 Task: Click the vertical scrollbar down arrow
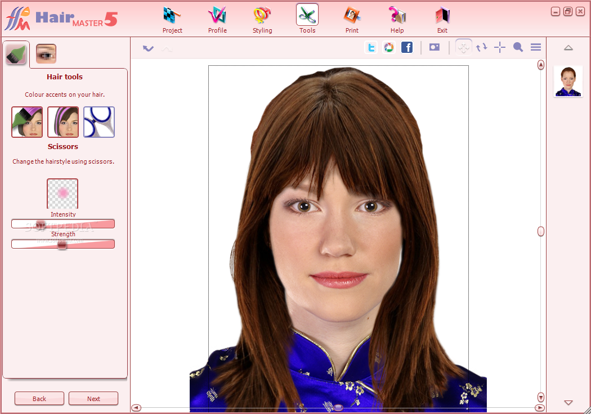[541, 397]
